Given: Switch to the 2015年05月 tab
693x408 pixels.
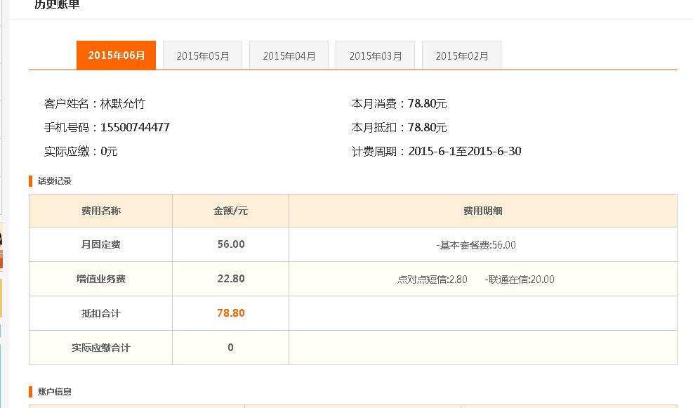Looking at the screenshot, I should 202,55.
